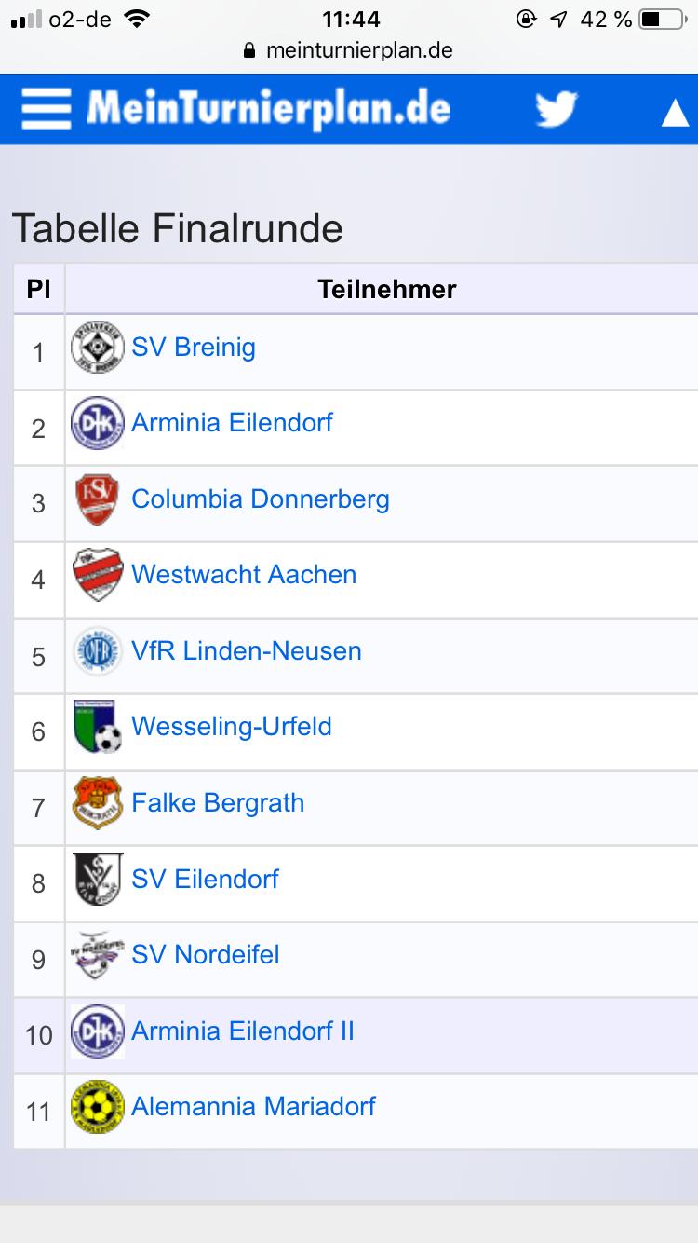Click the Teilnehmer column header
The image size is (698, 1243).
[x=387, y=289]
